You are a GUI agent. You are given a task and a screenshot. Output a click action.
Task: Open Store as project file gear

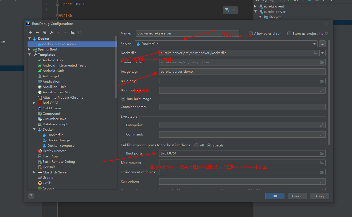point(327,34)
